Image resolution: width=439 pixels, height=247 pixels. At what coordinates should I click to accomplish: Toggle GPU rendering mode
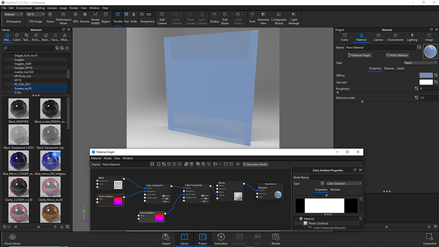point(75,18)
